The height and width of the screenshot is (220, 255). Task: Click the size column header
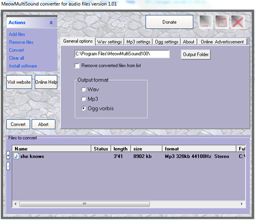pyautogui.click(x=146, y=149)
